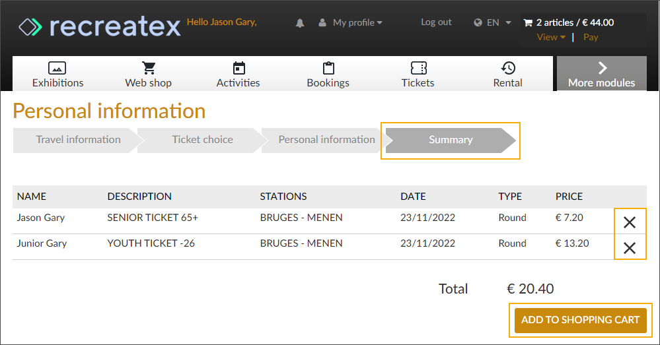Go to the Activities module
Screen dimensions: 660x345
238,74
